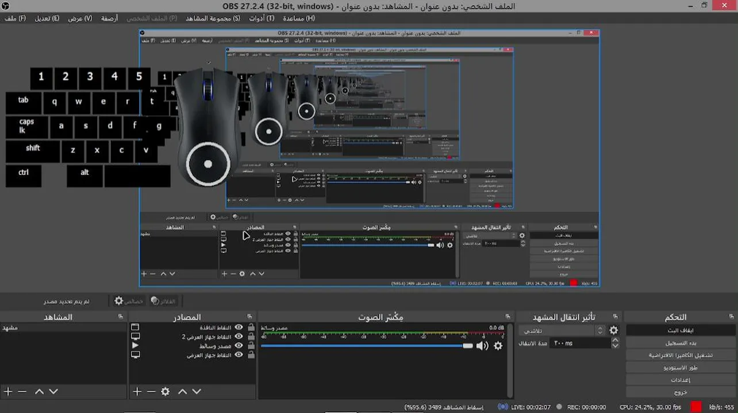738x413 pixels.
Task: Hide التقاط جهاز العرض source with eye icon
Action: pos(239,355)
